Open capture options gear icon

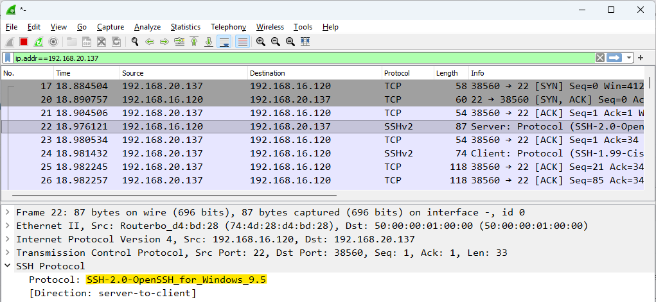[x=53, y=42]
